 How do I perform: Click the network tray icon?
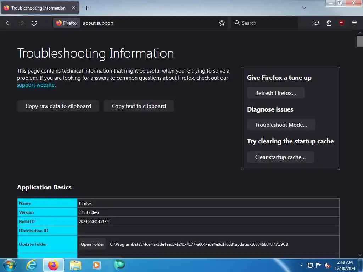(310, 265)
